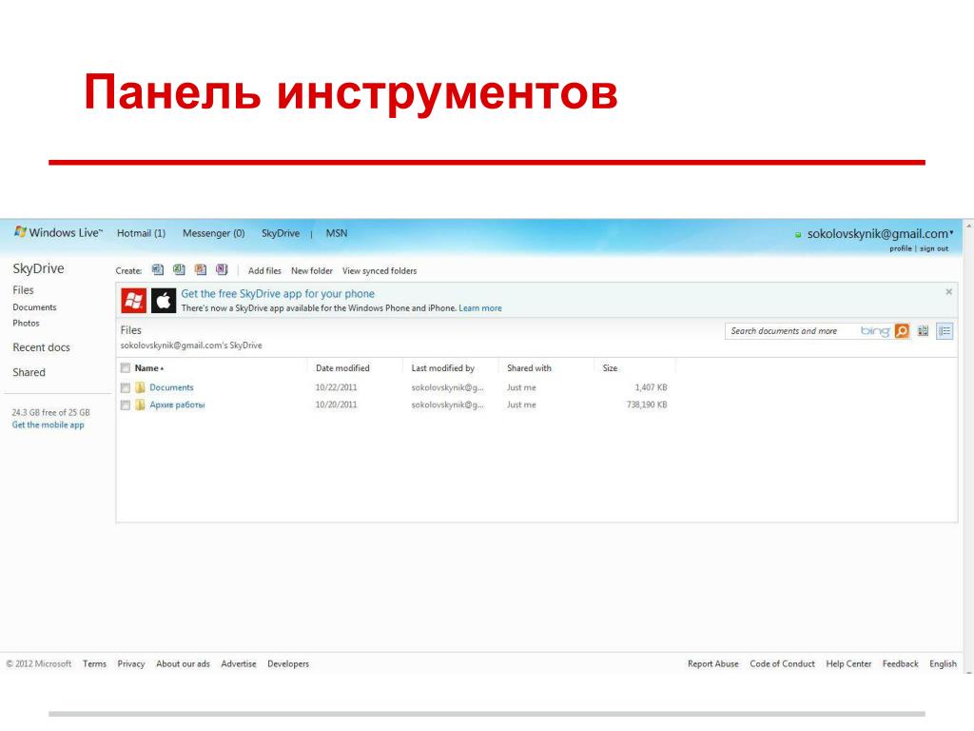
Task: Create a new Excel workbook
Action: (x=179, y=269)
